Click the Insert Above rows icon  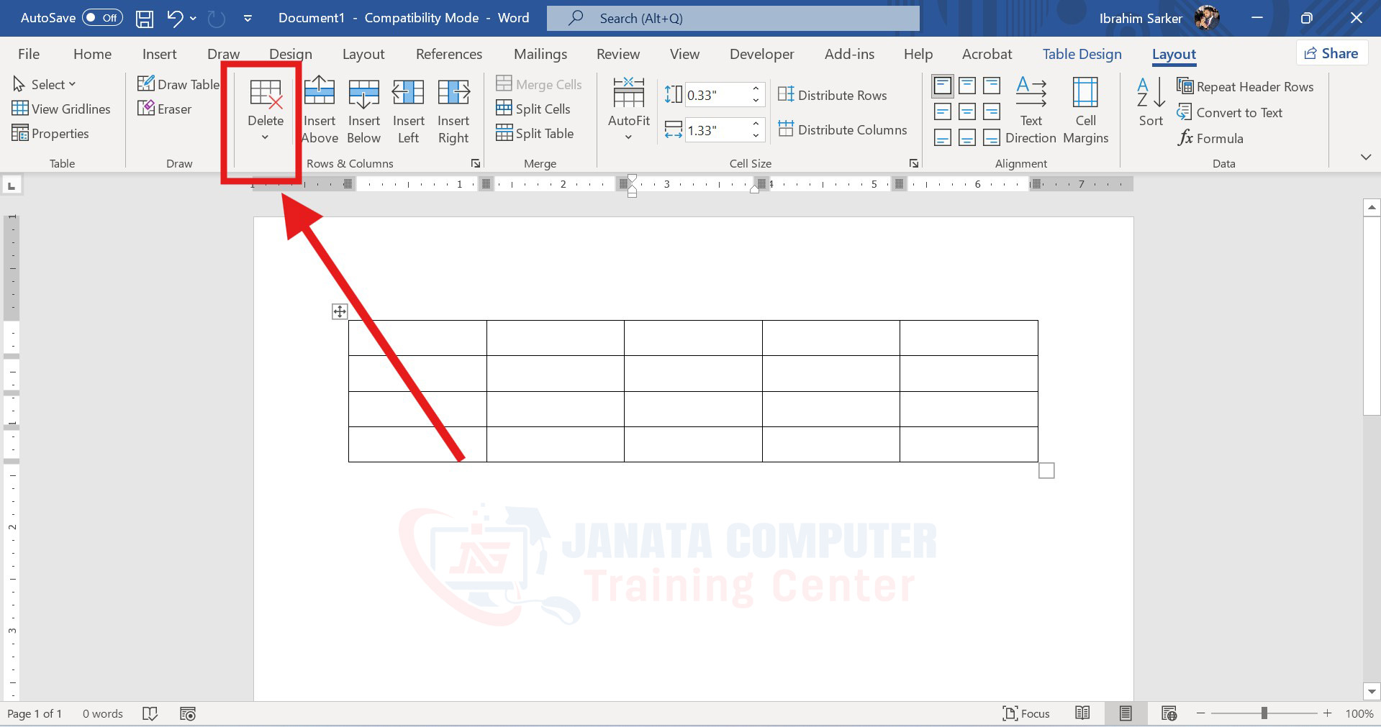pos(320,110)
